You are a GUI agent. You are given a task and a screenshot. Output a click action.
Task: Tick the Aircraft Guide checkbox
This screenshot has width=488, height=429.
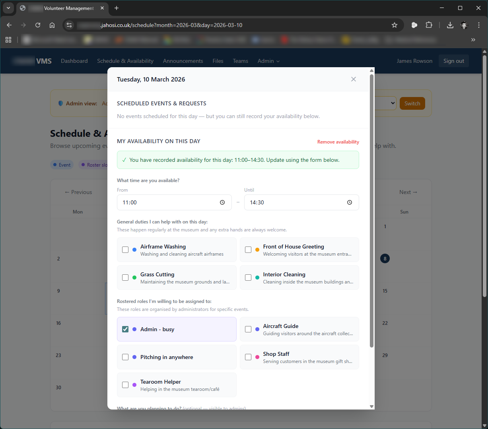coord(248,329)
